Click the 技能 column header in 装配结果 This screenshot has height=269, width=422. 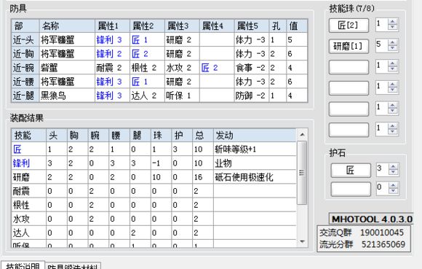29,136
